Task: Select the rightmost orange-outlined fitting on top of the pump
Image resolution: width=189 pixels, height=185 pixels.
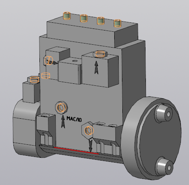Action: [117, 23]
